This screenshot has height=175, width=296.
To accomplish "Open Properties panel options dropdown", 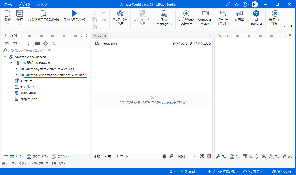I will click(285, 36).
